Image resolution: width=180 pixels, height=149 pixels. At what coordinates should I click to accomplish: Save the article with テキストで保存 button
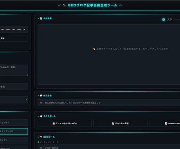121,124
